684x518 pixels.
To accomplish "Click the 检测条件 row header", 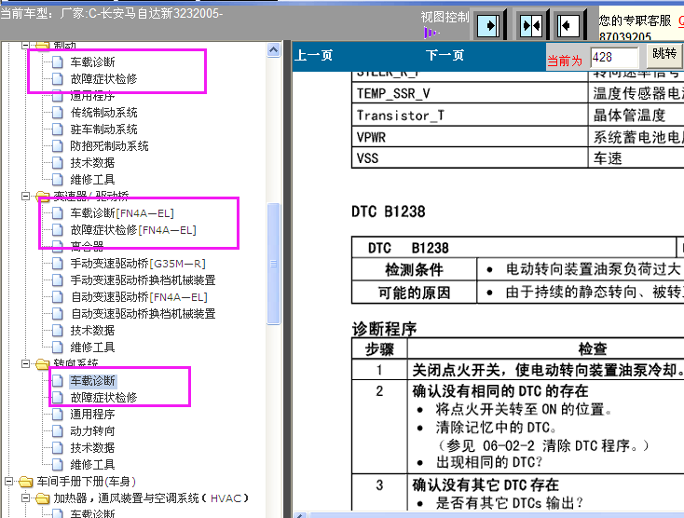I will pos(414,269).
